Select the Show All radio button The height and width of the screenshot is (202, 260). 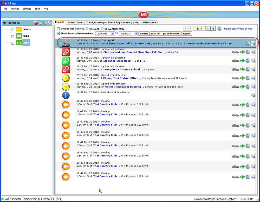[x=87, y=29]
